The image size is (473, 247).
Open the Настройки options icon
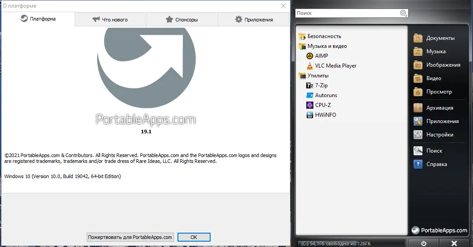pos(418,135)
